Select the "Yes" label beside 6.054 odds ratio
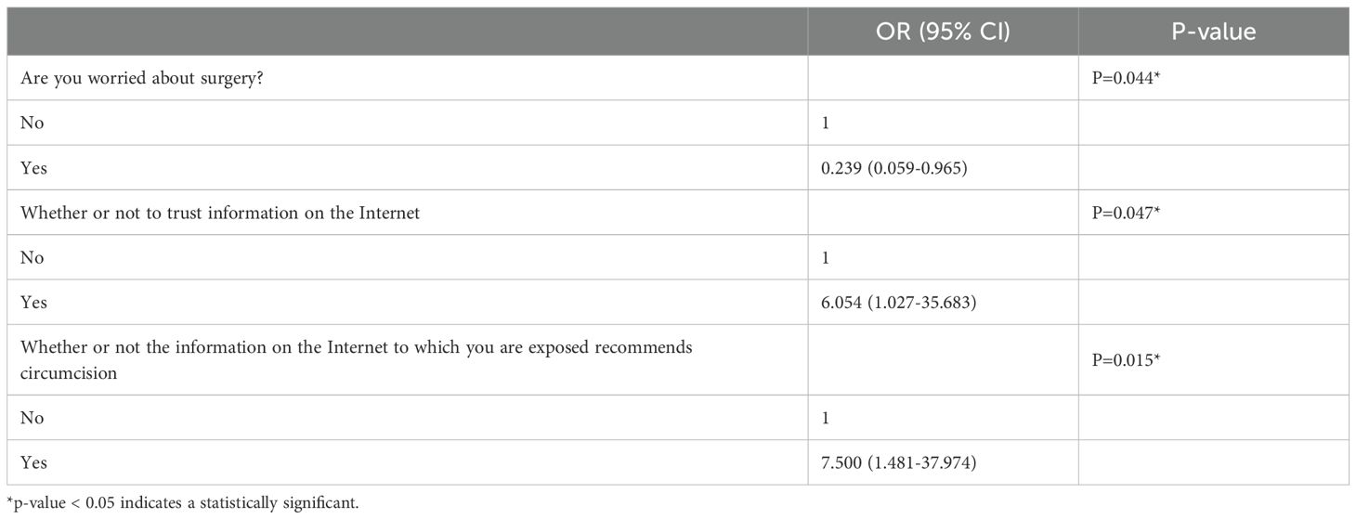 tap(33, 303)
